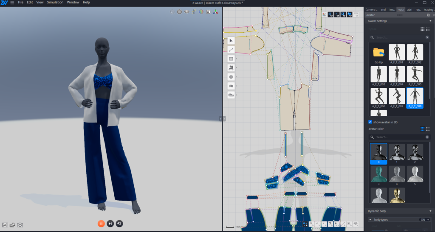Choose the pleats tool
The height and width of the screenshot is (232, 435).
[x=231, y=86]
